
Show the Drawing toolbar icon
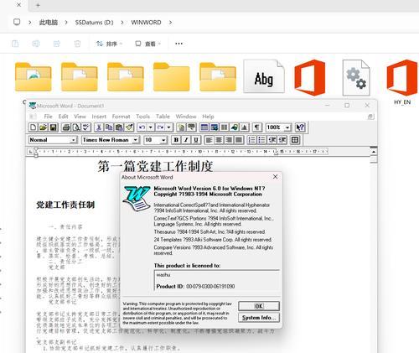[x=235, y=127]
